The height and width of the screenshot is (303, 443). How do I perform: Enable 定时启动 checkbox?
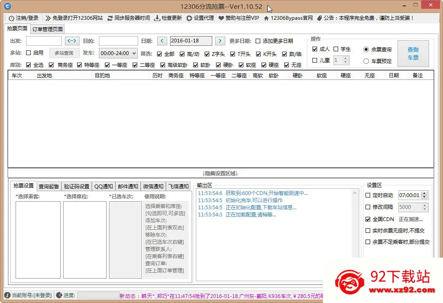click(368, 195)
